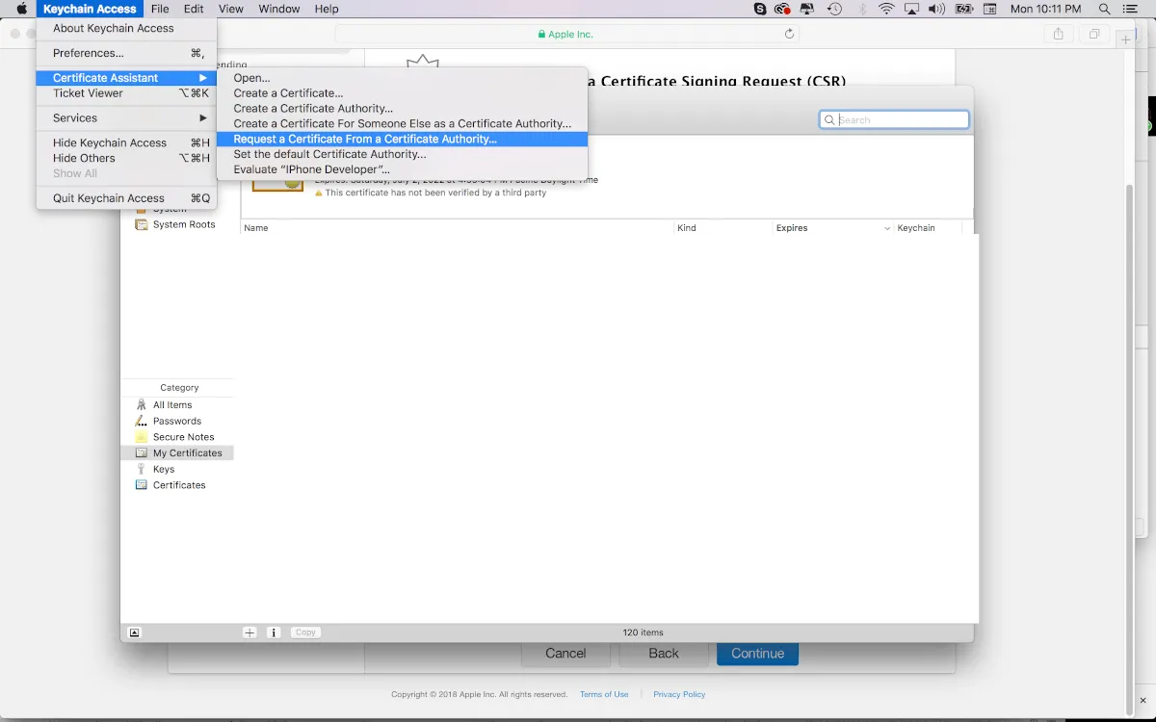Click the Skype menu bar icon

(760, 9)
